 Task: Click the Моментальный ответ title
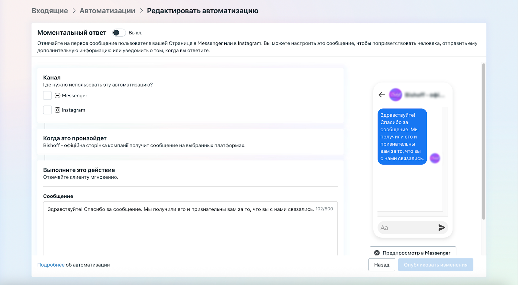click(72, 33)
